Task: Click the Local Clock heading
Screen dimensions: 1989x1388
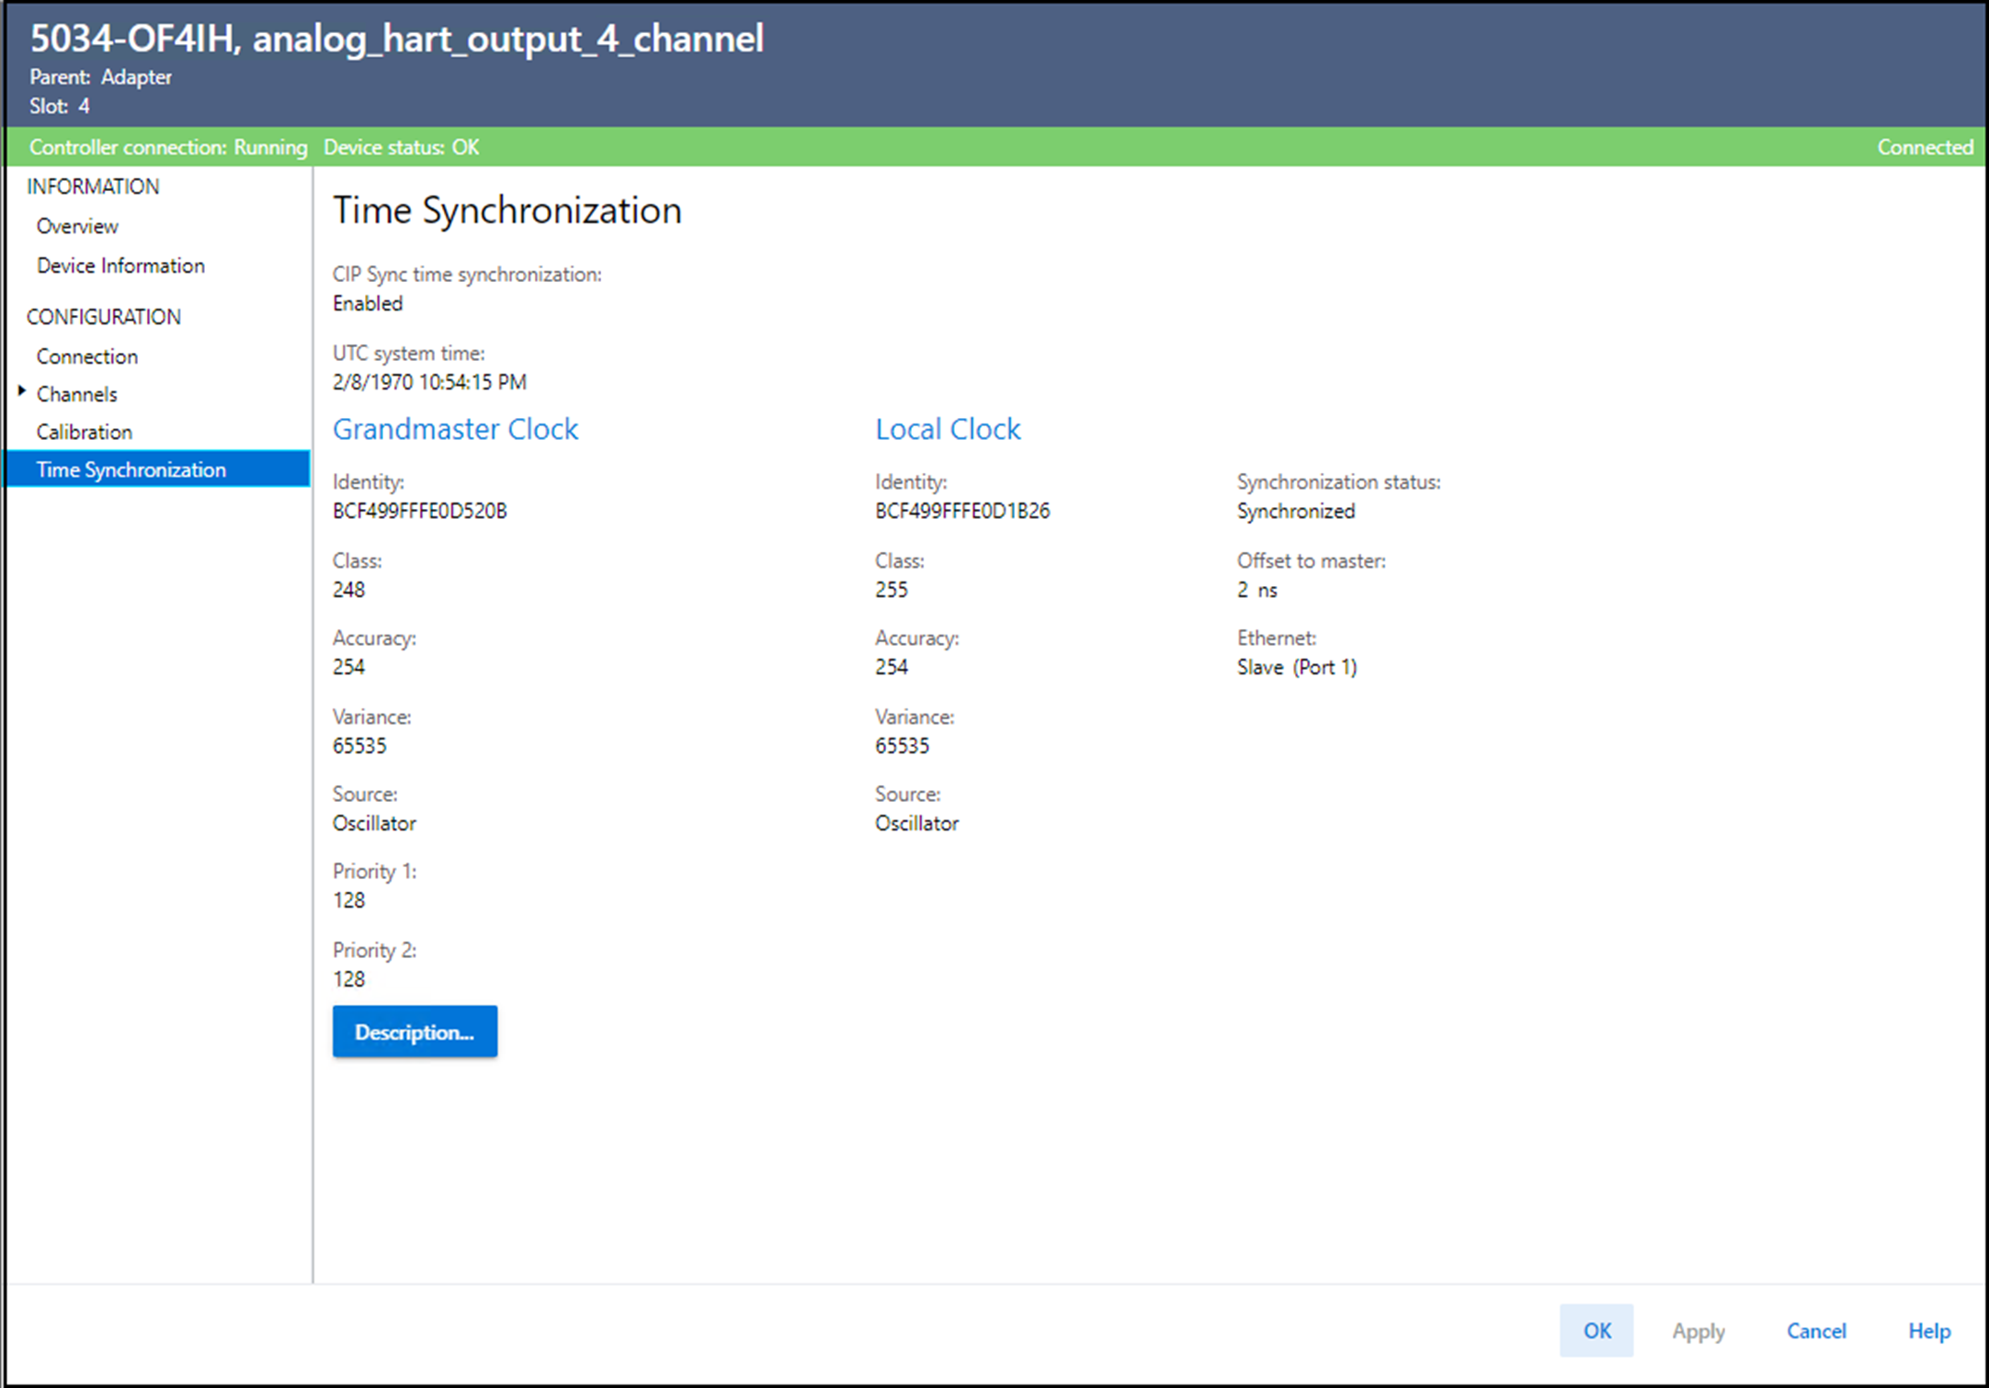Action: click(x=948, y=429)
